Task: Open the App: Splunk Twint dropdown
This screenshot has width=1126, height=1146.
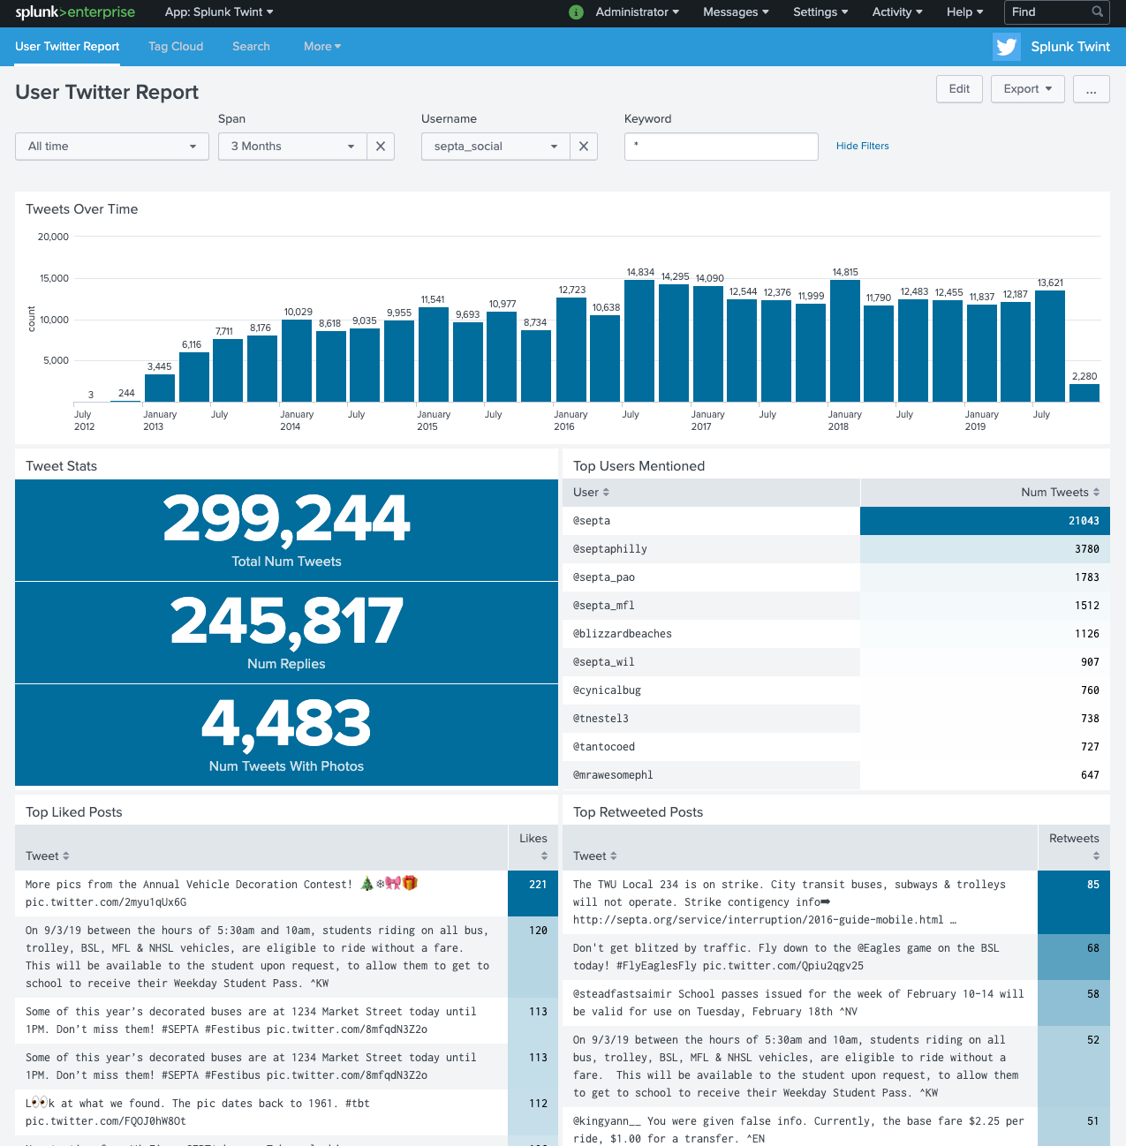Action: pyautogui.click(x=219, y=12)
